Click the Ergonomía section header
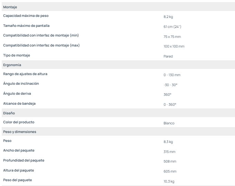The height and width of the screenshot is (186, 235). click(12, 65)
